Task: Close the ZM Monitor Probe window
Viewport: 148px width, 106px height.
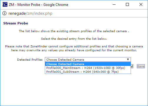Action: [x=141, y=4]
